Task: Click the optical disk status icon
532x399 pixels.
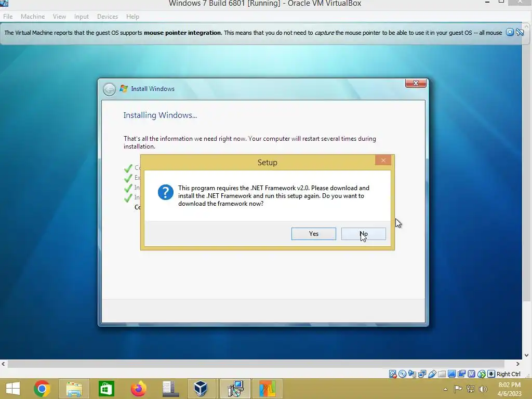Action: pyautogui.click(x=403, y=374)
